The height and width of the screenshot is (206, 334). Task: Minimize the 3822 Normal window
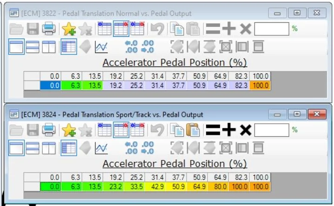(277, 13)
